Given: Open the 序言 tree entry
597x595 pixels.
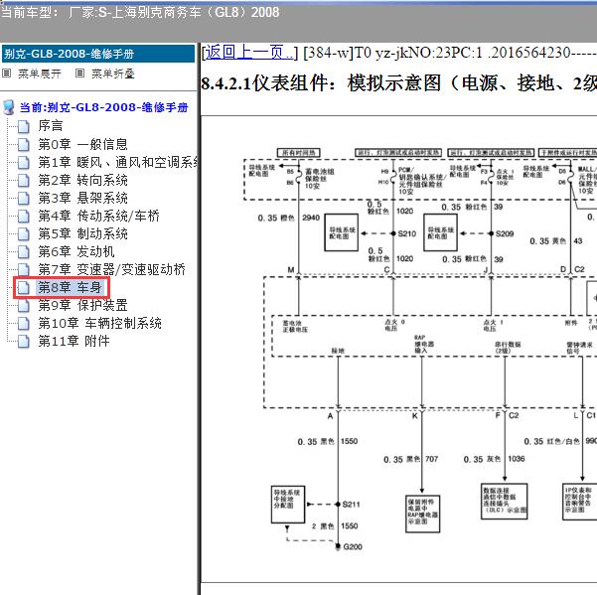Looking at the screenshot, I should pos(51,126).
